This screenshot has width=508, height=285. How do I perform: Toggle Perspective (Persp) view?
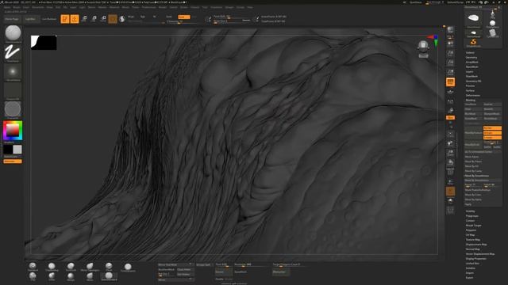[450, 82]
